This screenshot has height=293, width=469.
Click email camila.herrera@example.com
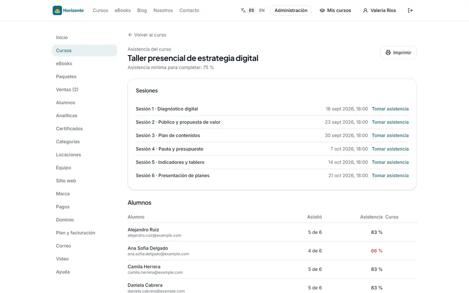pos(155,272)
